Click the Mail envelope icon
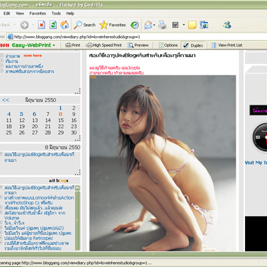 tap(148, 25)
